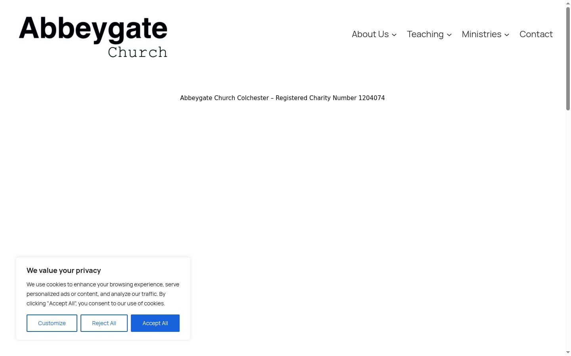This screenshot has height=356, width=571.
Task: Click the scrollbar down arrow
Action: 568,352
